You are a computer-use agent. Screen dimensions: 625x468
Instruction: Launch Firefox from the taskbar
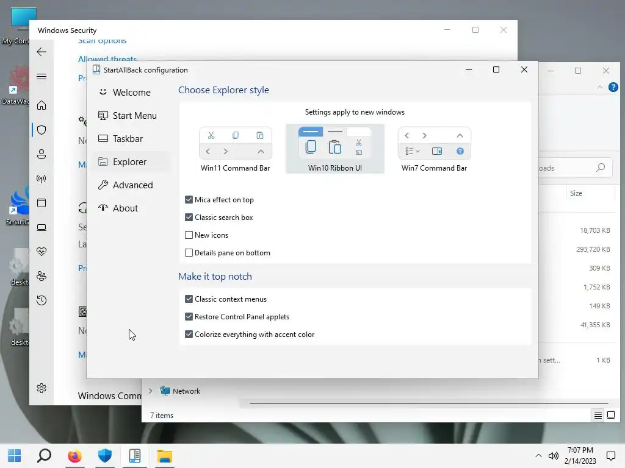pos(74,456)
